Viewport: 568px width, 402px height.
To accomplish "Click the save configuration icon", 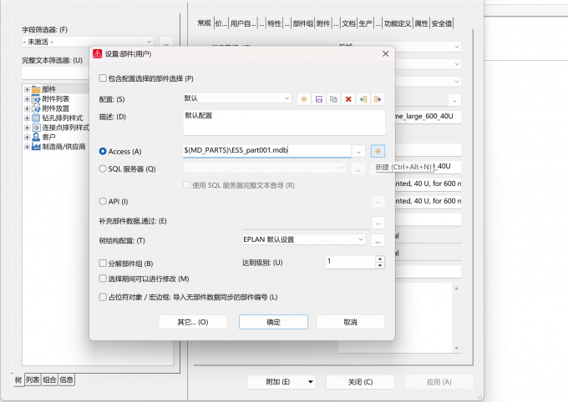I will click(x=319, y=99).
